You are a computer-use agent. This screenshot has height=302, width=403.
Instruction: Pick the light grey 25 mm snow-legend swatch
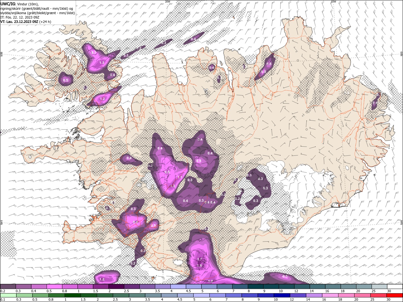[x=380, y=287]
